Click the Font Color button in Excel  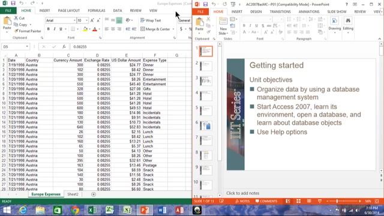click(95, 29)
